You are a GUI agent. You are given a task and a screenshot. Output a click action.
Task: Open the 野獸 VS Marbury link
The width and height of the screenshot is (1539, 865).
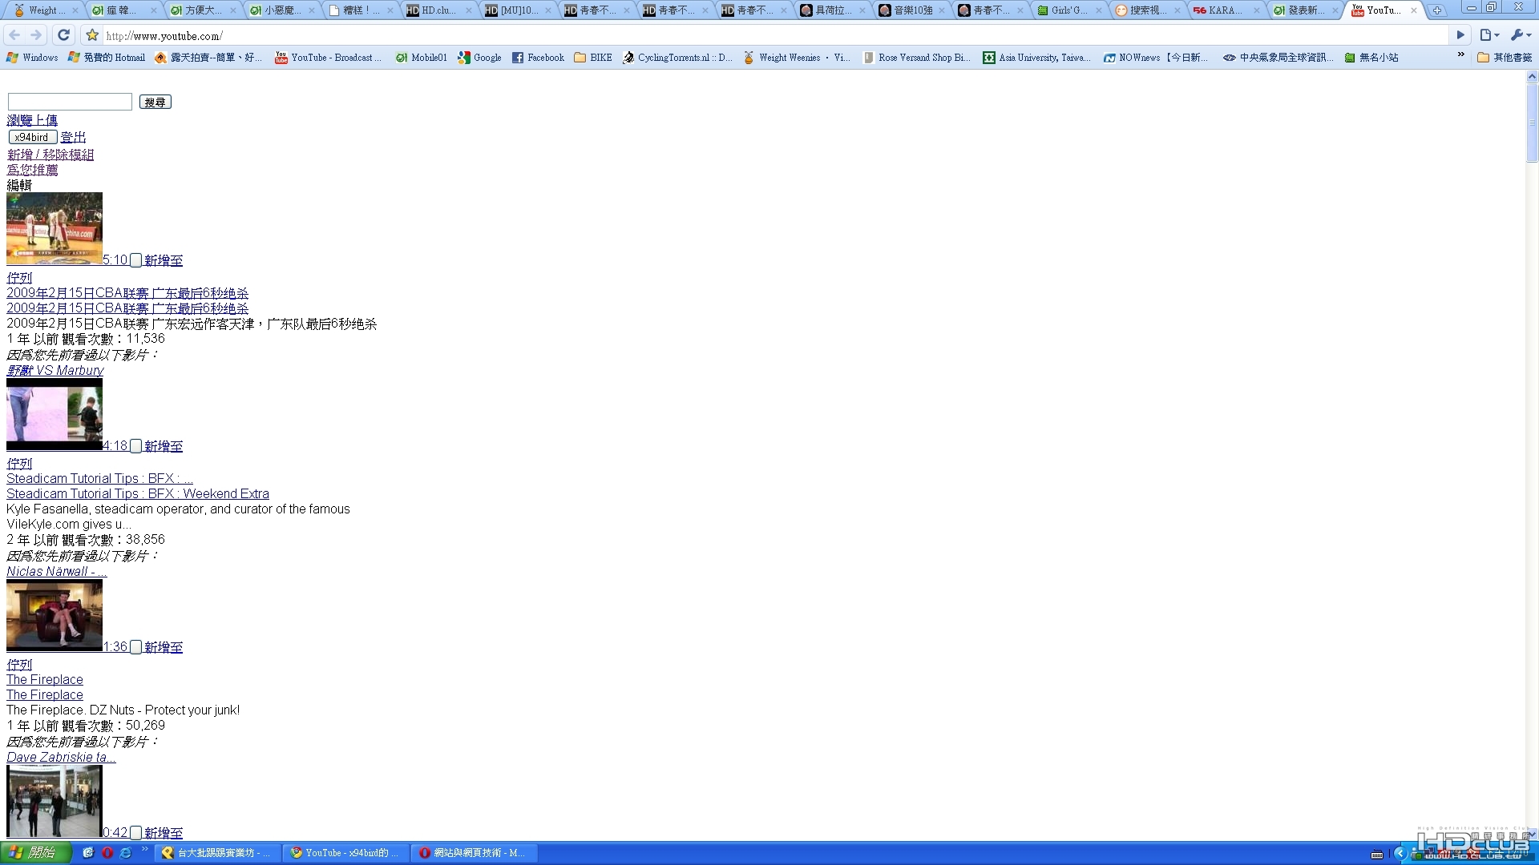pyautogui.click(x=55, y=370)
